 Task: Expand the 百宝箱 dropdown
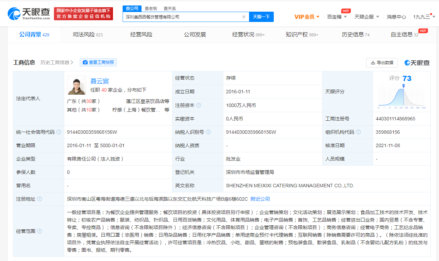tap(337, 17)
